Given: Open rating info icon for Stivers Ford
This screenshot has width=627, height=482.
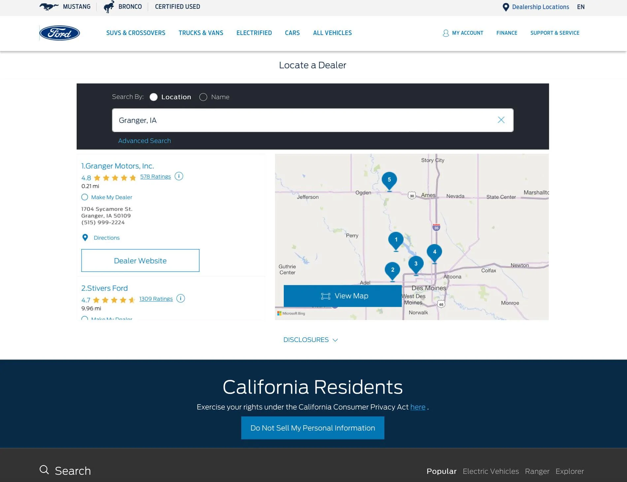Looking at the screenshot, I should point(181,298).
